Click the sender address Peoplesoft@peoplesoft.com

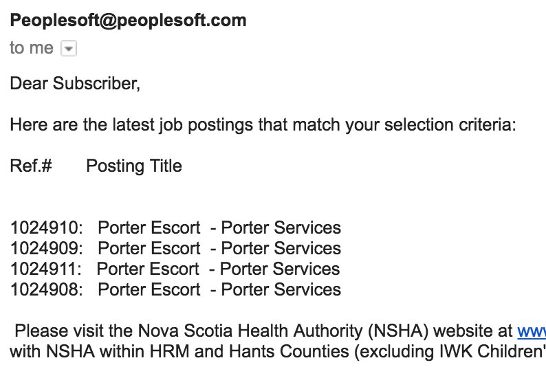pos(128,21)
